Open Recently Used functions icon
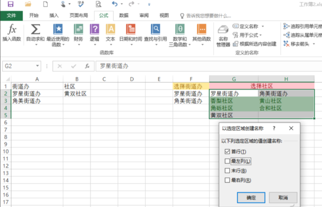Viewport: 322px width, 207px height. [58, 29]
